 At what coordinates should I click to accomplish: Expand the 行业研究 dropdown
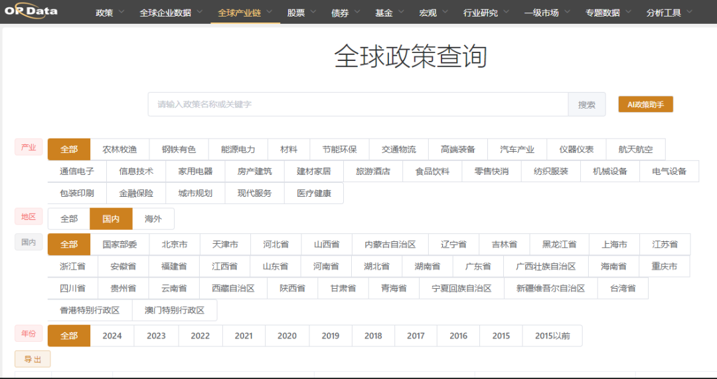pyautogui.click(x=486, y=13)
